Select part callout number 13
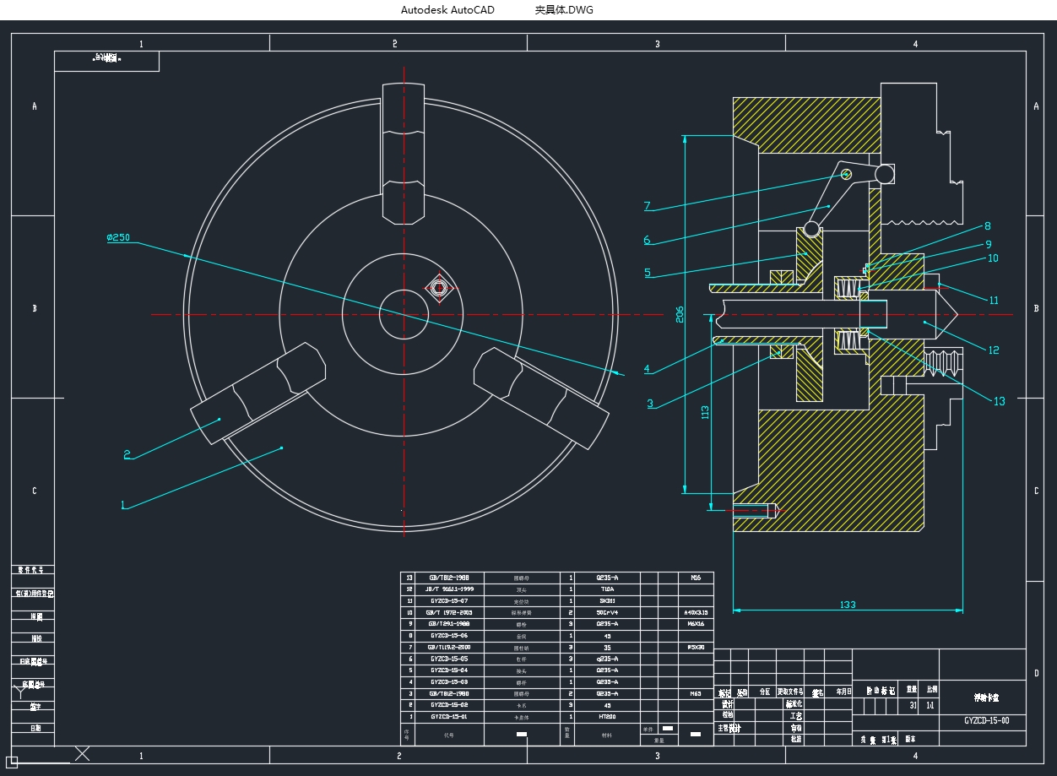 click(999, 401)
